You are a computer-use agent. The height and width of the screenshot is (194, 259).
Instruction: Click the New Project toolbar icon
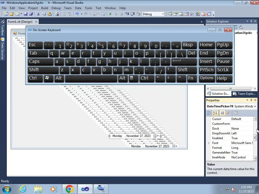6,14
